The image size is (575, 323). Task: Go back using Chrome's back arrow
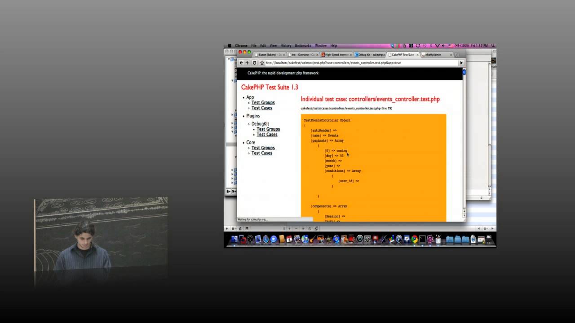point(241,63)
